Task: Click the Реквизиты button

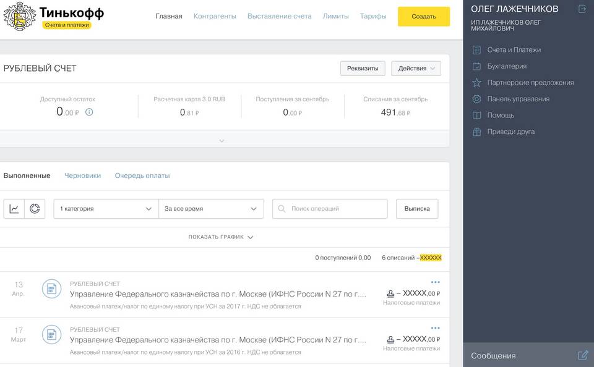Action: point(363,69)
